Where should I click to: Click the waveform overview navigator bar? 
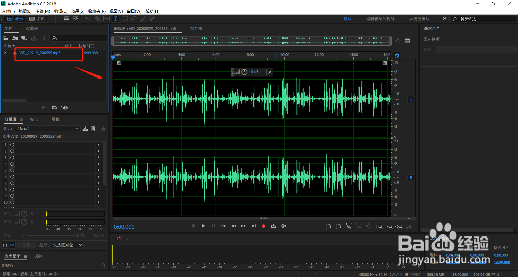[x=252, y=41]
